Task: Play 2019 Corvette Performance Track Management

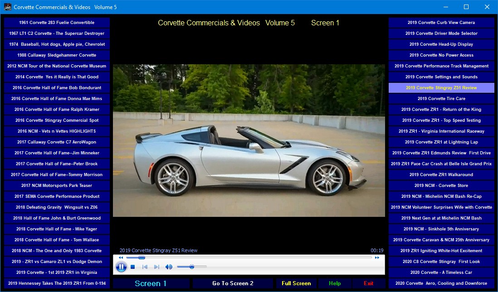Action: pos(441,66)
